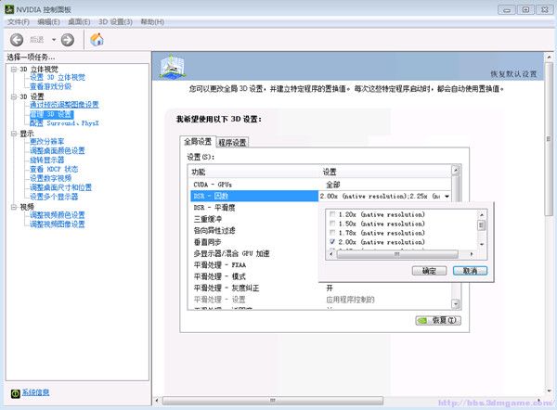
Task: Open 设置数字视频 task
Action: coord(50,178)
